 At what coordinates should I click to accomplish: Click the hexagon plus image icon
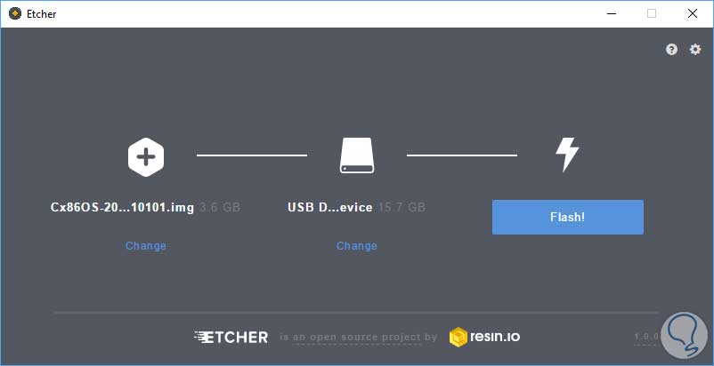(x=146, y=157)
